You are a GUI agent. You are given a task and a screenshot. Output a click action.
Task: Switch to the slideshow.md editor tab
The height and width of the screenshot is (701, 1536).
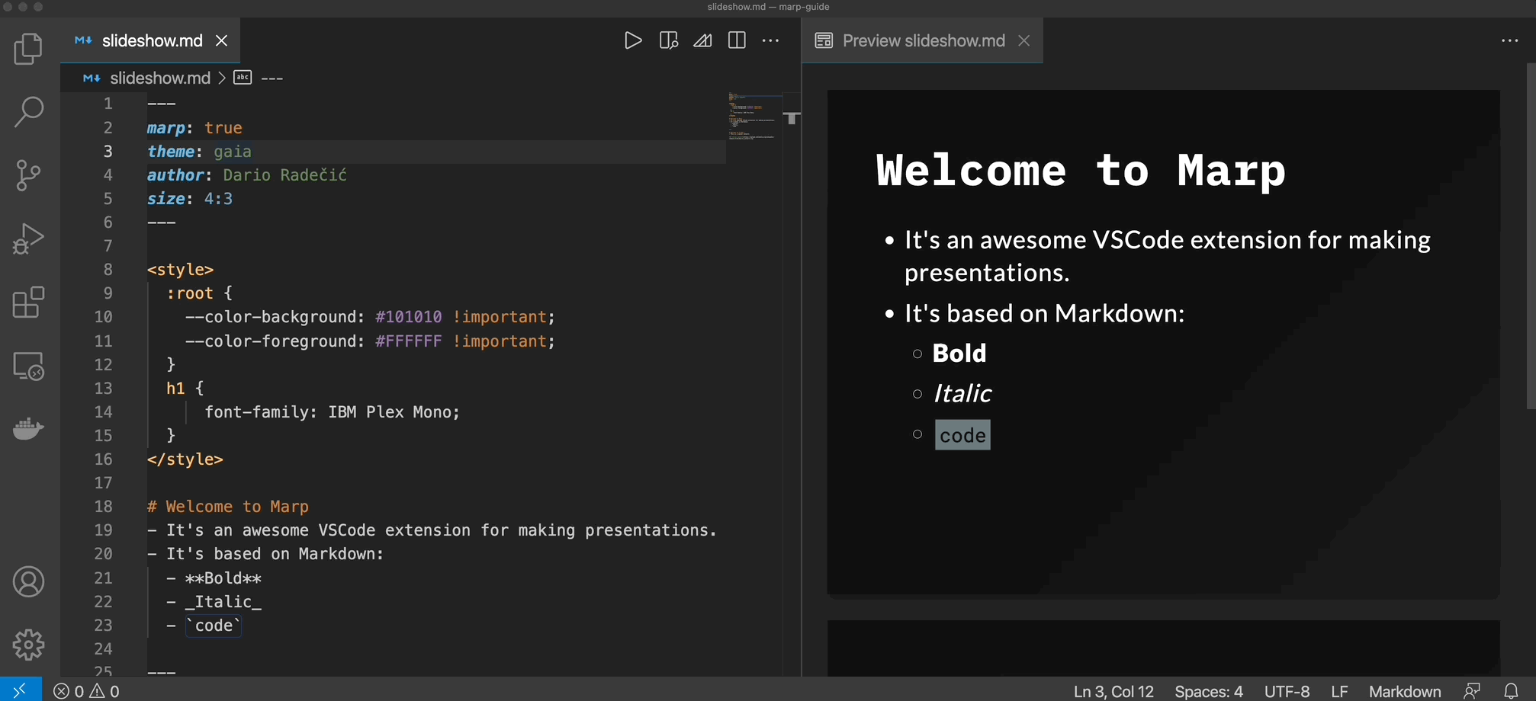pos(152,40)
